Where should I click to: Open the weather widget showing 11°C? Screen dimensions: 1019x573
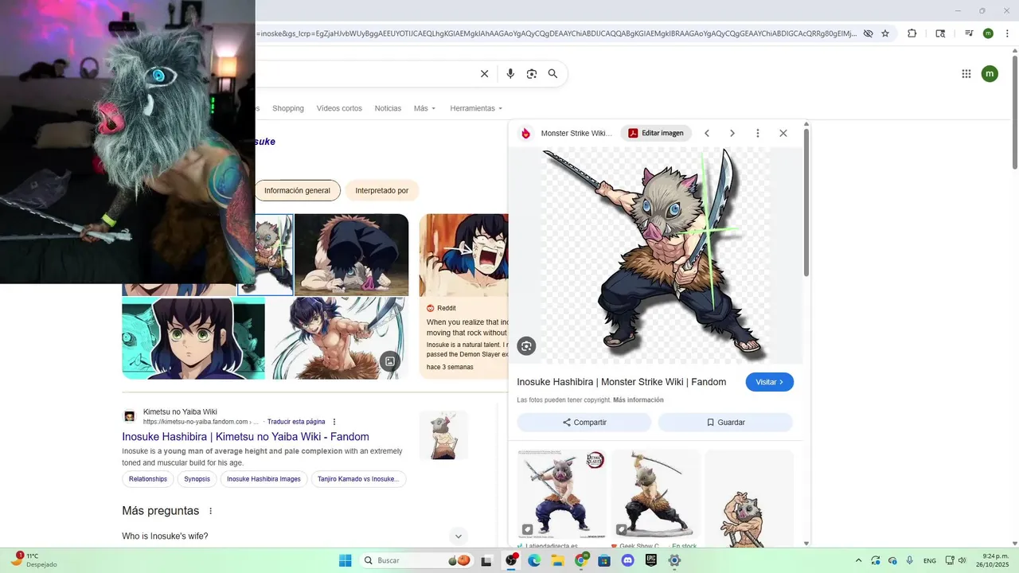coord(33,560)
